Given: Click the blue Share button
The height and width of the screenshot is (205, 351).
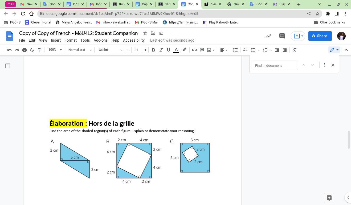Looking at the screenshot, I should tap(320, 36).
